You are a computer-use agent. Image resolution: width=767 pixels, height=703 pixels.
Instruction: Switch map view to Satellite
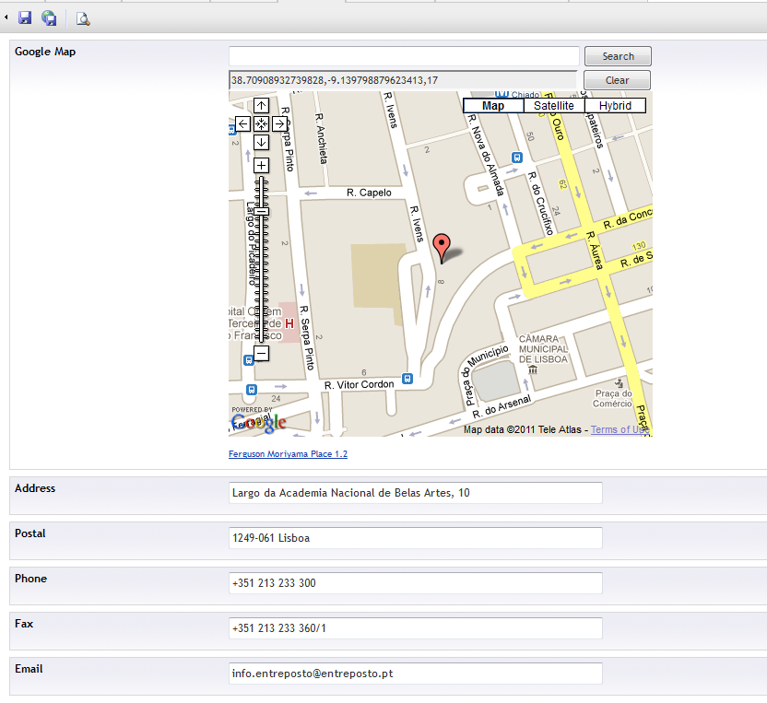coord(554,106)
